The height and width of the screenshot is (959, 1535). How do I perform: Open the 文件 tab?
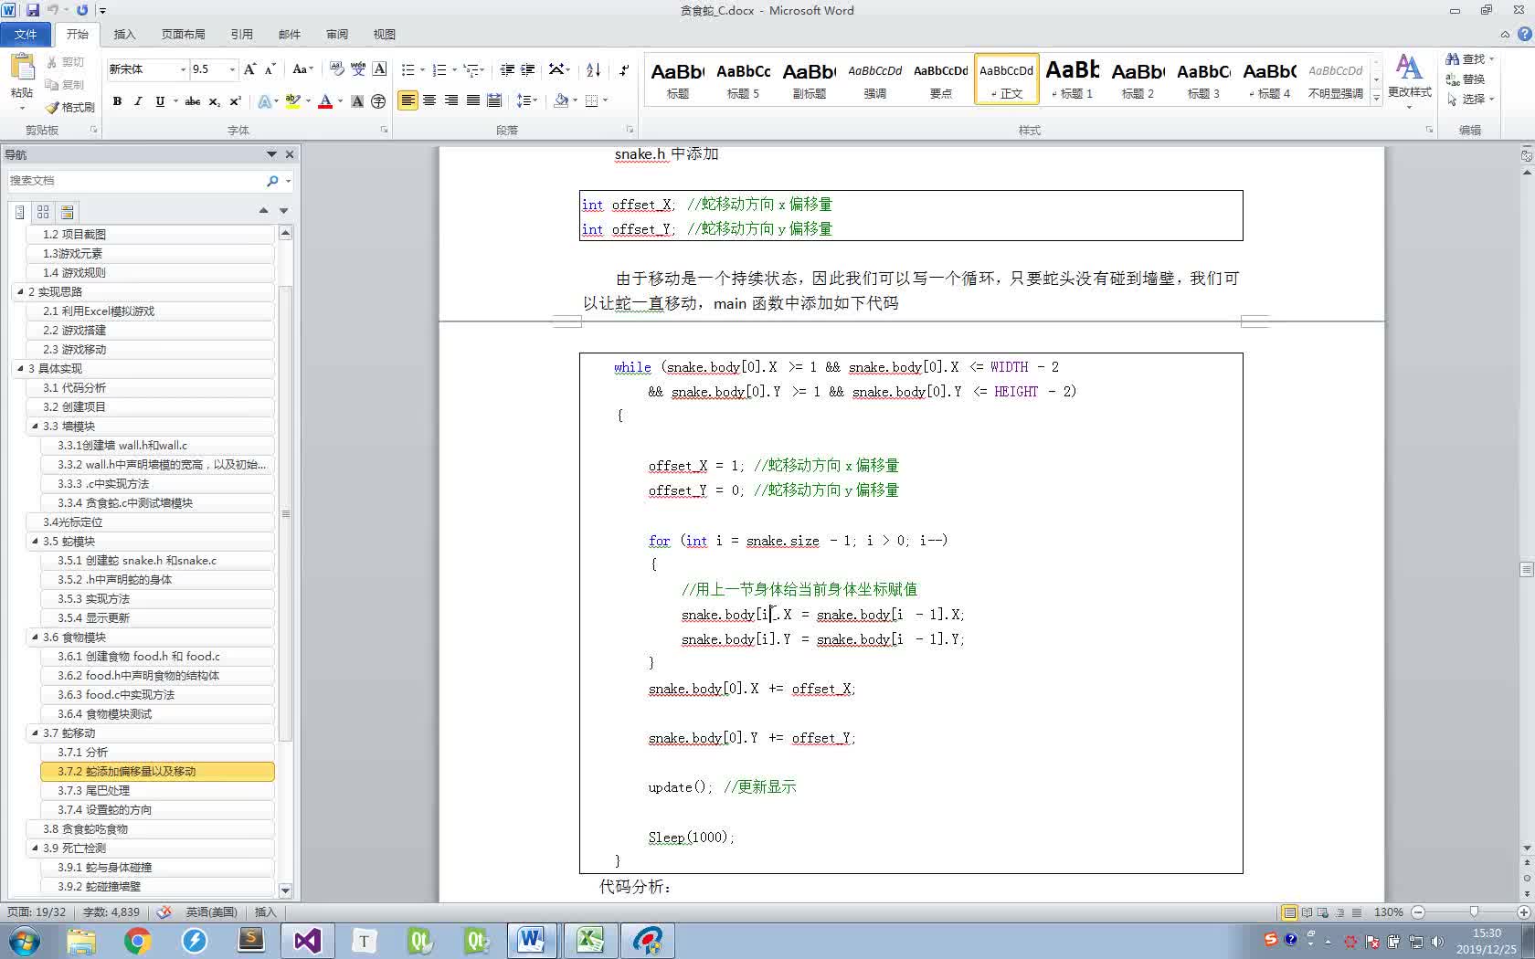point(26,34)
